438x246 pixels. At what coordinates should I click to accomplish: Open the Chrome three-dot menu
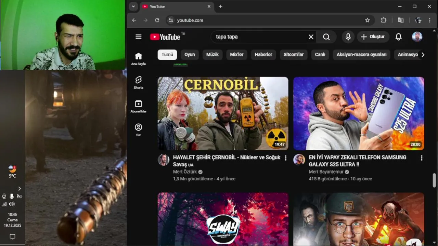coord(430,20)
